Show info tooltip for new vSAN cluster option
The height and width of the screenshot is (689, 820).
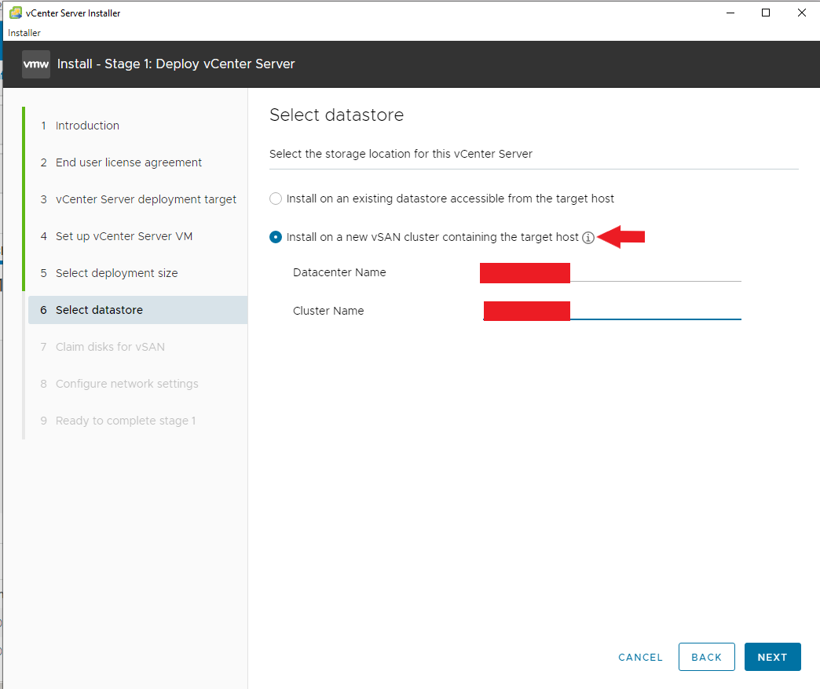588,238
